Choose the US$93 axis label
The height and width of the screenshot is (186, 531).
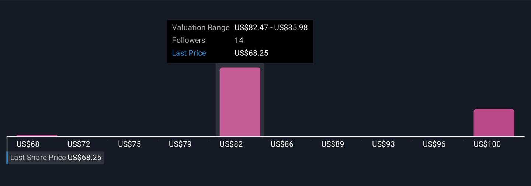383,144
